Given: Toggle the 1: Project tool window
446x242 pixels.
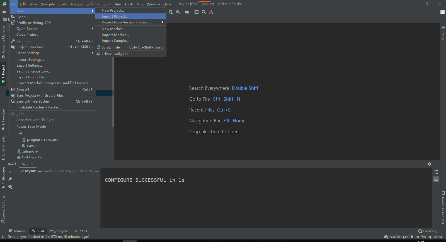Looking at the screenshot, I should coord(3,74).
